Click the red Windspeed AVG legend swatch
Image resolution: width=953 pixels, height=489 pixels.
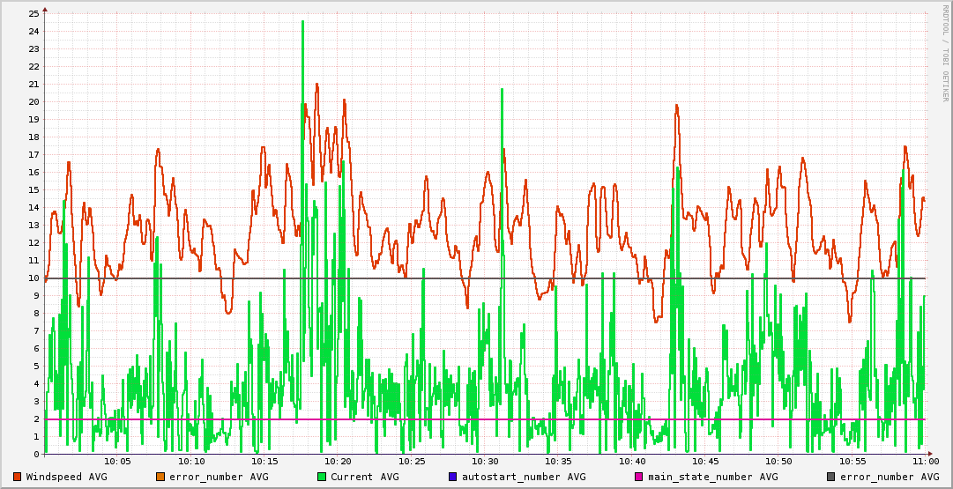tap(17, 477)
